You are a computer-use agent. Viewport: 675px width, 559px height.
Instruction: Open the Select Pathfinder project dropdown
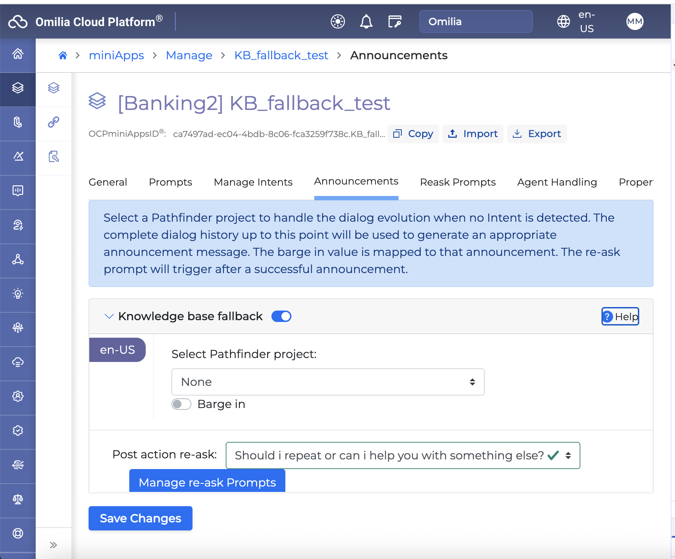pyautogui.click(x=328, y=382)
